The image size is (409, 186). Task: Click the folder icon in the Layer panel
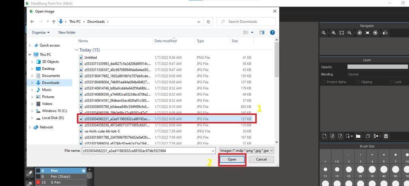pyautogui.click(x=358, y=136)
